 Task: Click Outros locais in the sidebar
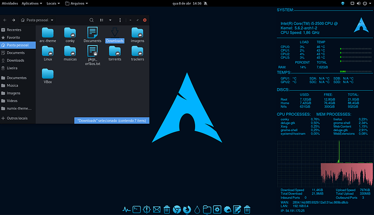tap(18, 118)
